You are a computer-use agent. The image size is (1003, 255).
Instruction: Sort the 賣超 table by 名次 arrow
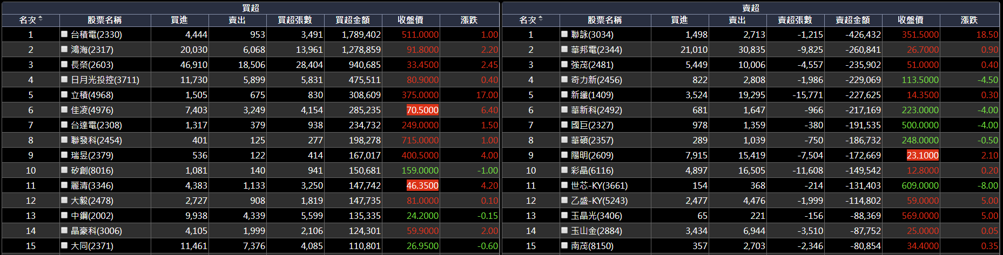pyautogui.click(x=541, y=19)
